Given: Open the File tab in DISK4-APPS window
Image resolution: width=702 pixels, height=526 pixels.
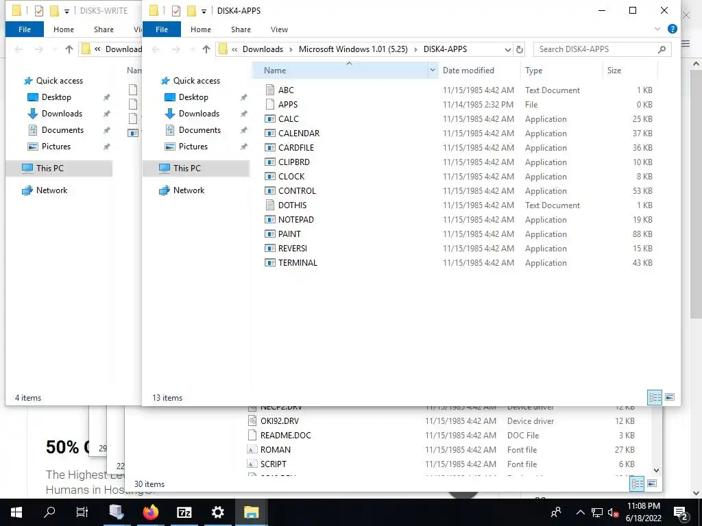Looking at the screenshot, I should (162, 29).
